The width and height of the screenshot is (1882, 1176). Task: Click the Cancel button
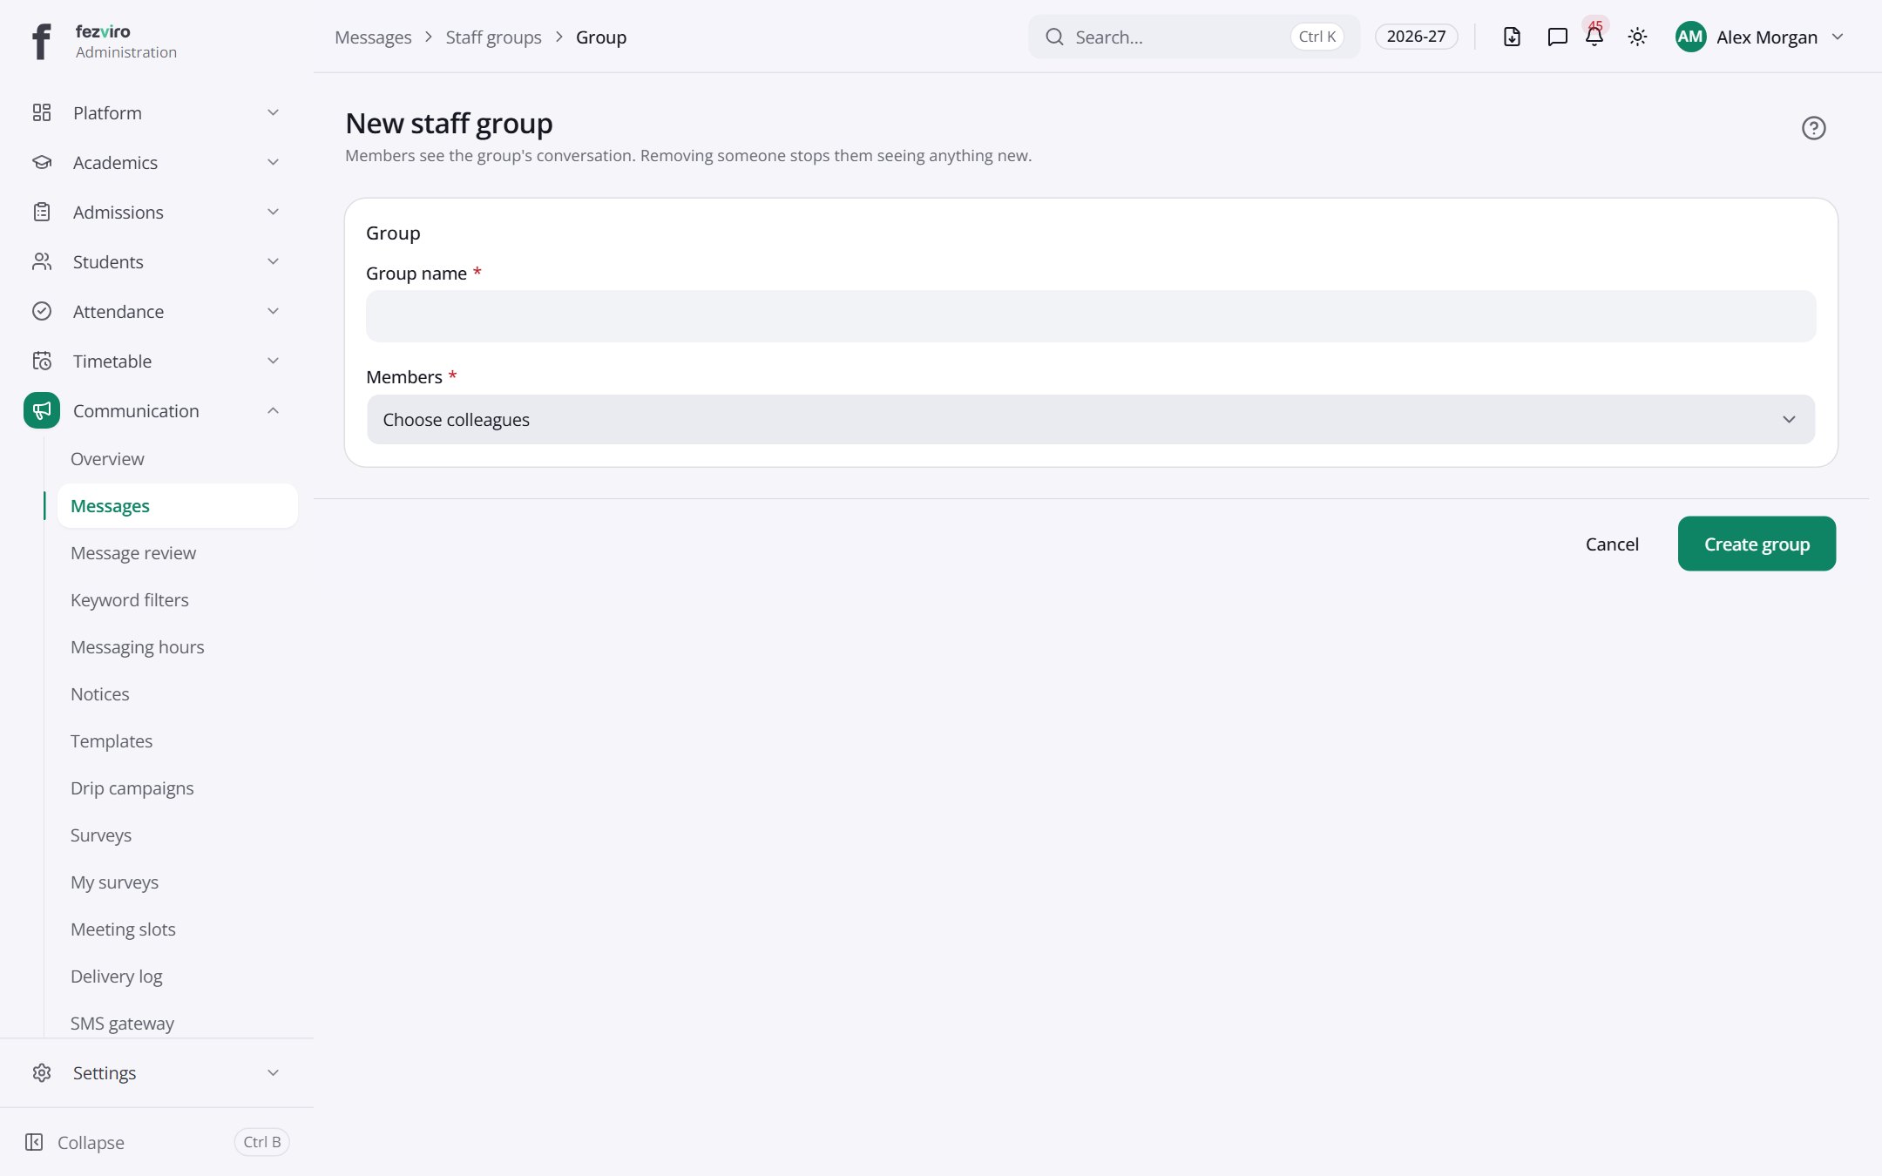pos(1612,544)
